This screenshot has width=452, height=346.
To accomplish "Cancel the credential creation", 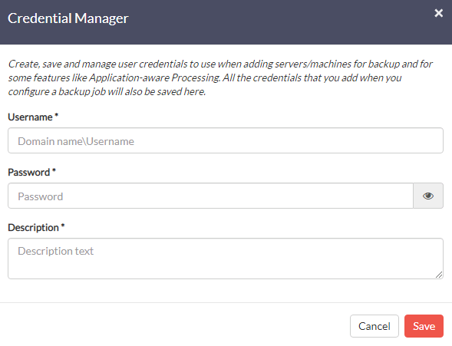I will tap(374, 326).
